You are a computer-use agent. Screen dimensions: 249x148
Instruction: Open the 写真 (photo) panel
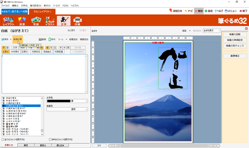tap(36, 21)
